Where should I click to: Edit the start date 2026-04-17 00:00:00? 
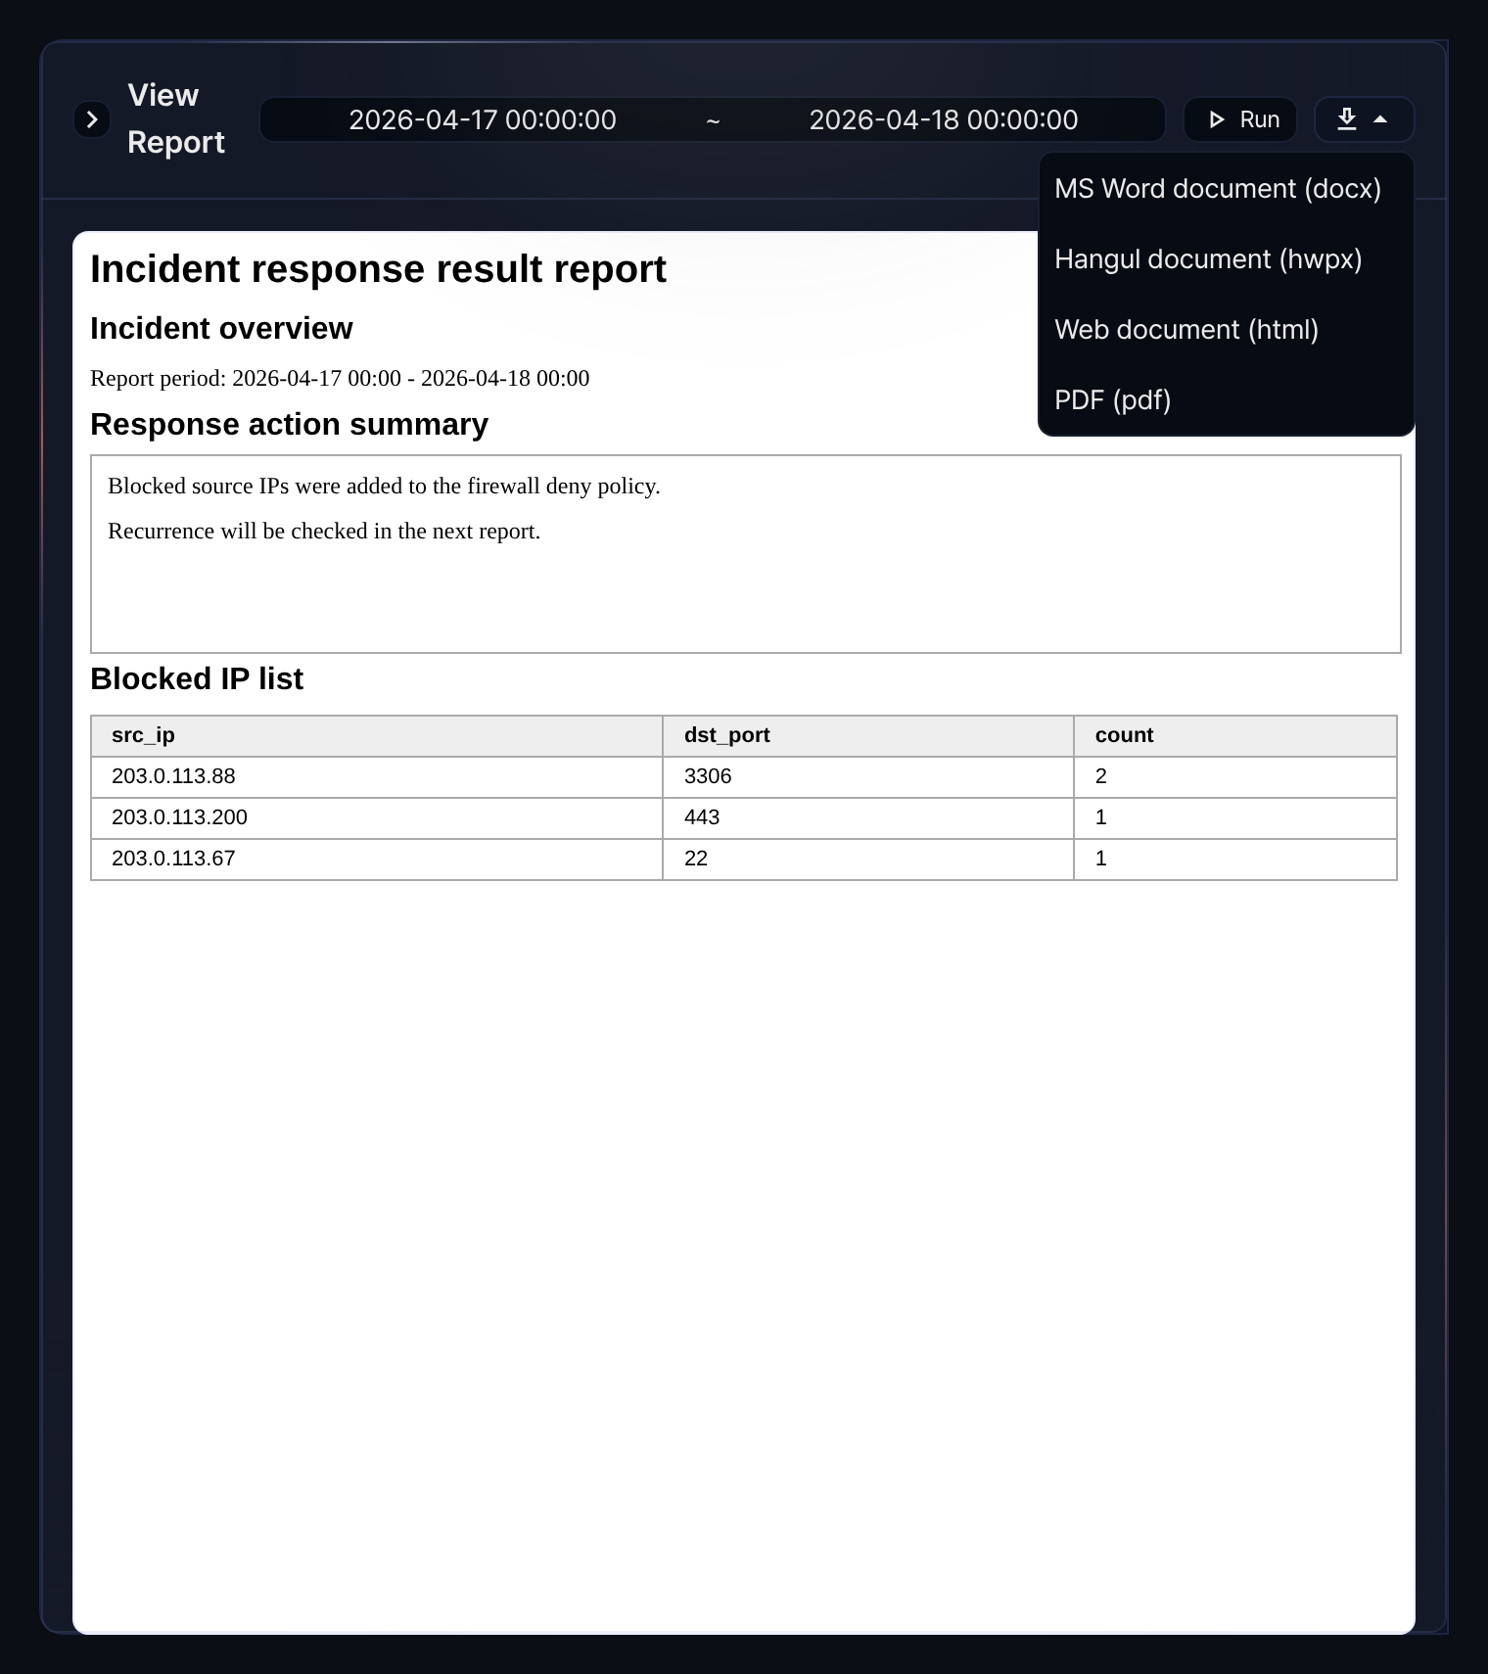pyautogui.click(x=483, y=119)
